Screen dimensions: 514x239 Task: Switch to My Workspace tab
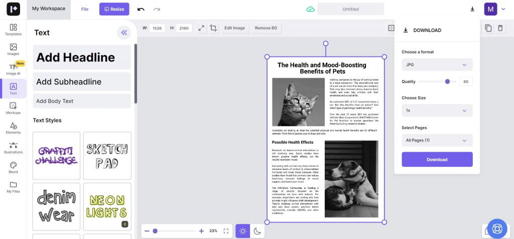click(x=49, y=9)
